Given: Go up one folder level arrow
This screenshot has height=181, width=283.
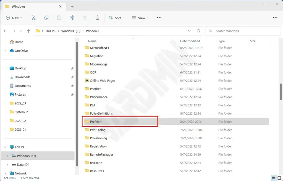Looking at the screenshot, I should (x=28, y=31).
